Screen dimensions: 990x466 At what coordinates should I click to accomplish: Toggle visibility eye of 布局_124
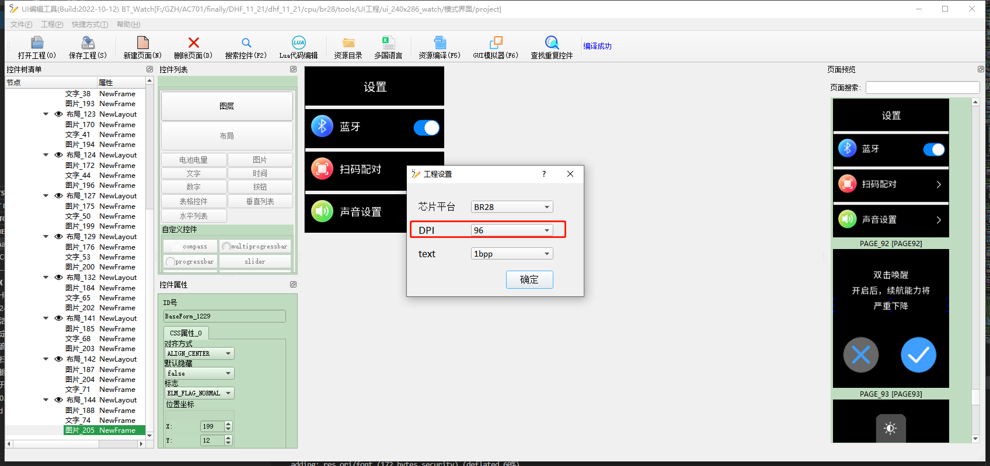[58, 155]
